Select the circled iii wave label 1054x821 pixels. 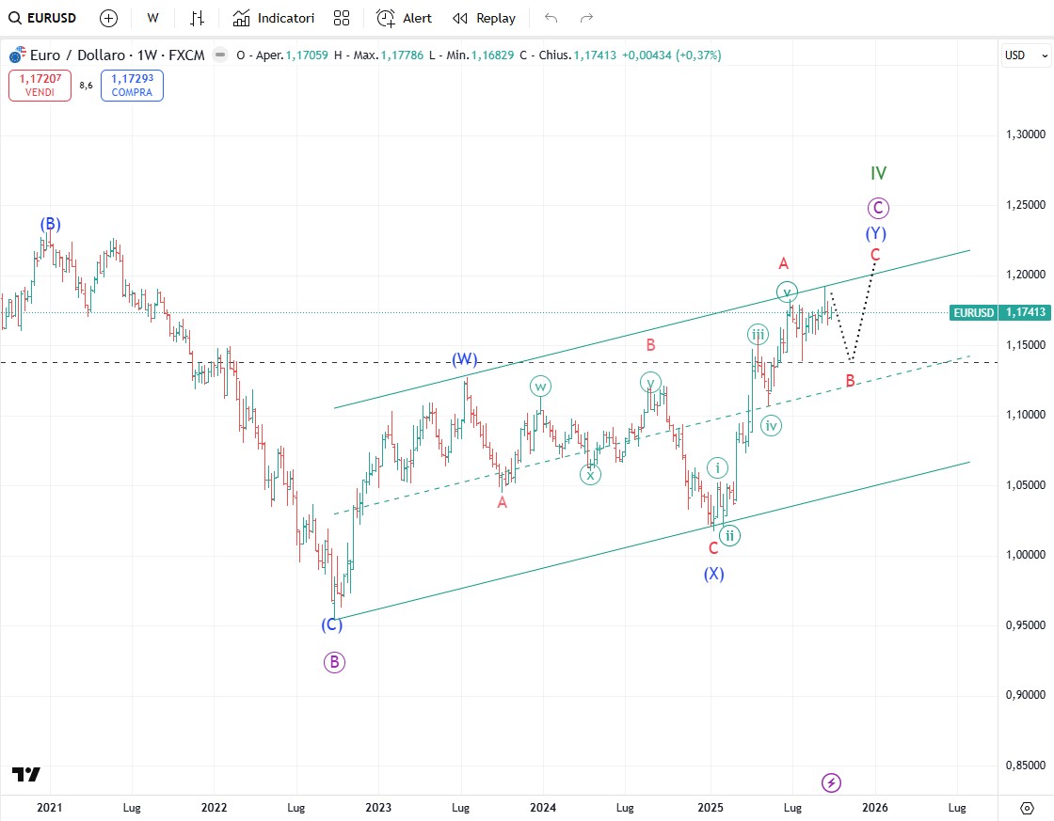coord(758,335)
